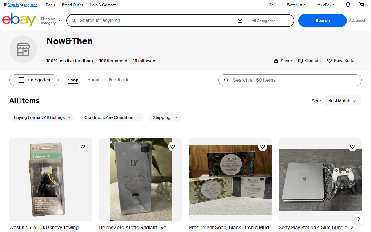371x232 pixels.
Task: Open the store Categories menu button
Action: (x=34, y=80)
